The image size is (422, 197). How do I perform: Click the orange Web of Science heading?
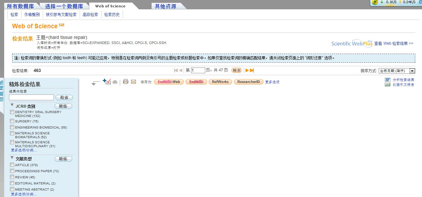click(38, 26)
